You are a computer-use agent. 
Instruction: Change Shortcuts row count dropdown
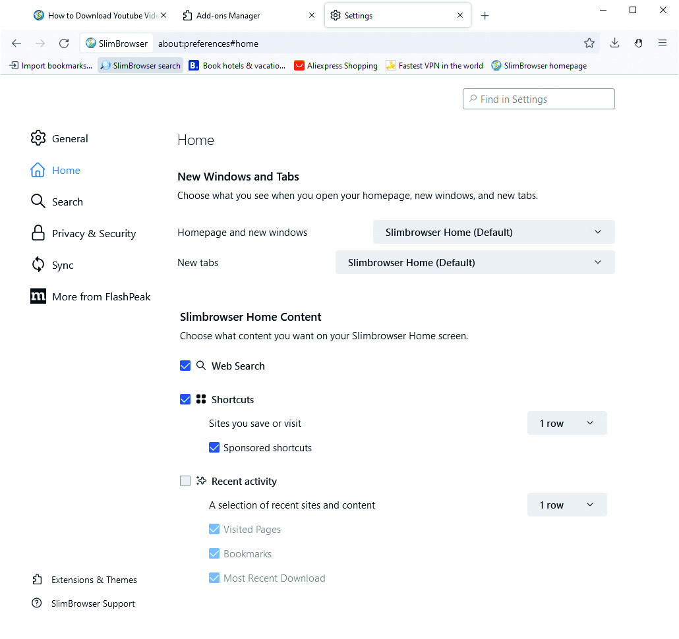567,423
